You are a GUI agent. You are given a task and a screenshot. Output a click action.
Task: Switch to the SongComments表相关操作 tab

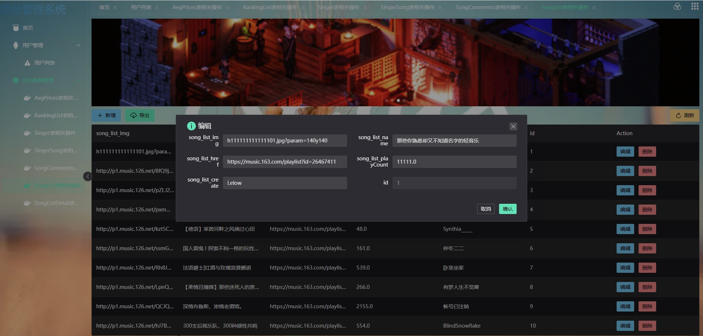tap(488, 7)
